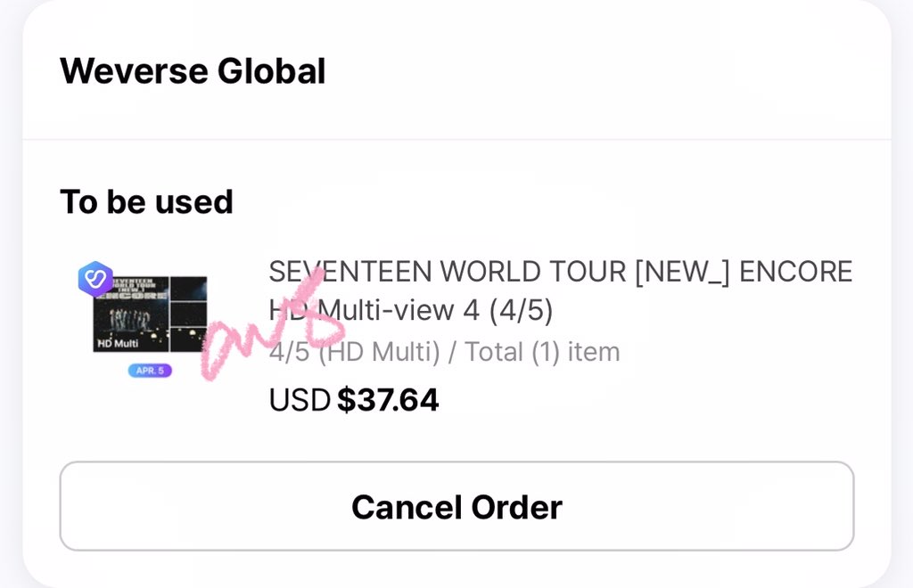Click the pink scribble annotation
913x588 pixels.
point(271,326)
